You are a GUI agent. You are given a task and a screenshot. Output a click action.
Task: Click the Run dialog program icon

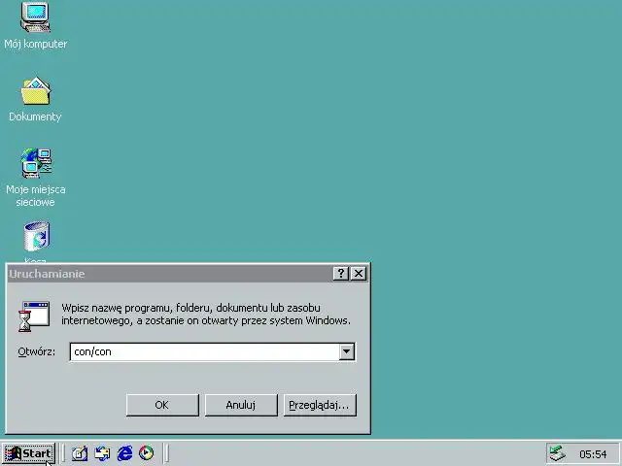pyautogui.click(x=34, y=316)
